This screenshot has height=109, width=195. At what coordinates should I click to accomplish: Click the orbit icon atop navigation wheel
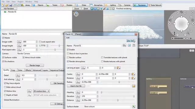pos(182,12)
